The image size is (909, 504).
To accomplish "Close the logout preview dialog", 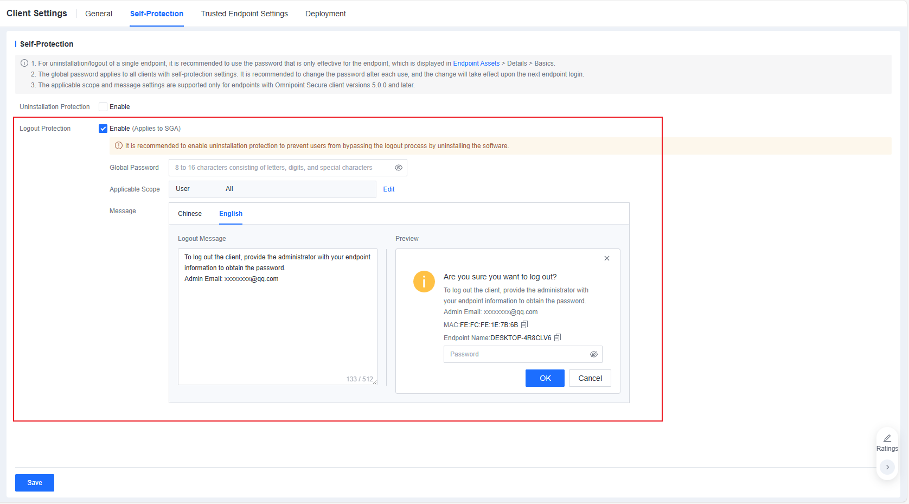I will [x=607, y=258].
